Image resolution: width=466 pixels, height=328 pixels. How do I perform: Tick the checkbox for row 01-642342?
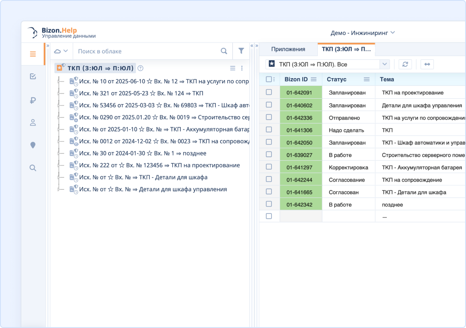269,204
